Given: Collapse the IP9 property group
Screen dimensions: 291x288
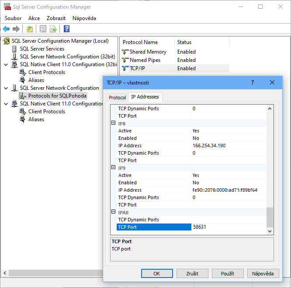Looking at the screenshot, I should click(x=114, y=167).
